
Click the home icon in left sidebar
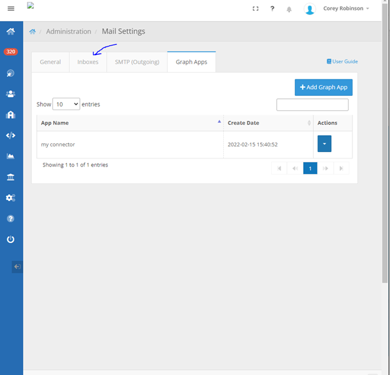(x=11, y=31)
